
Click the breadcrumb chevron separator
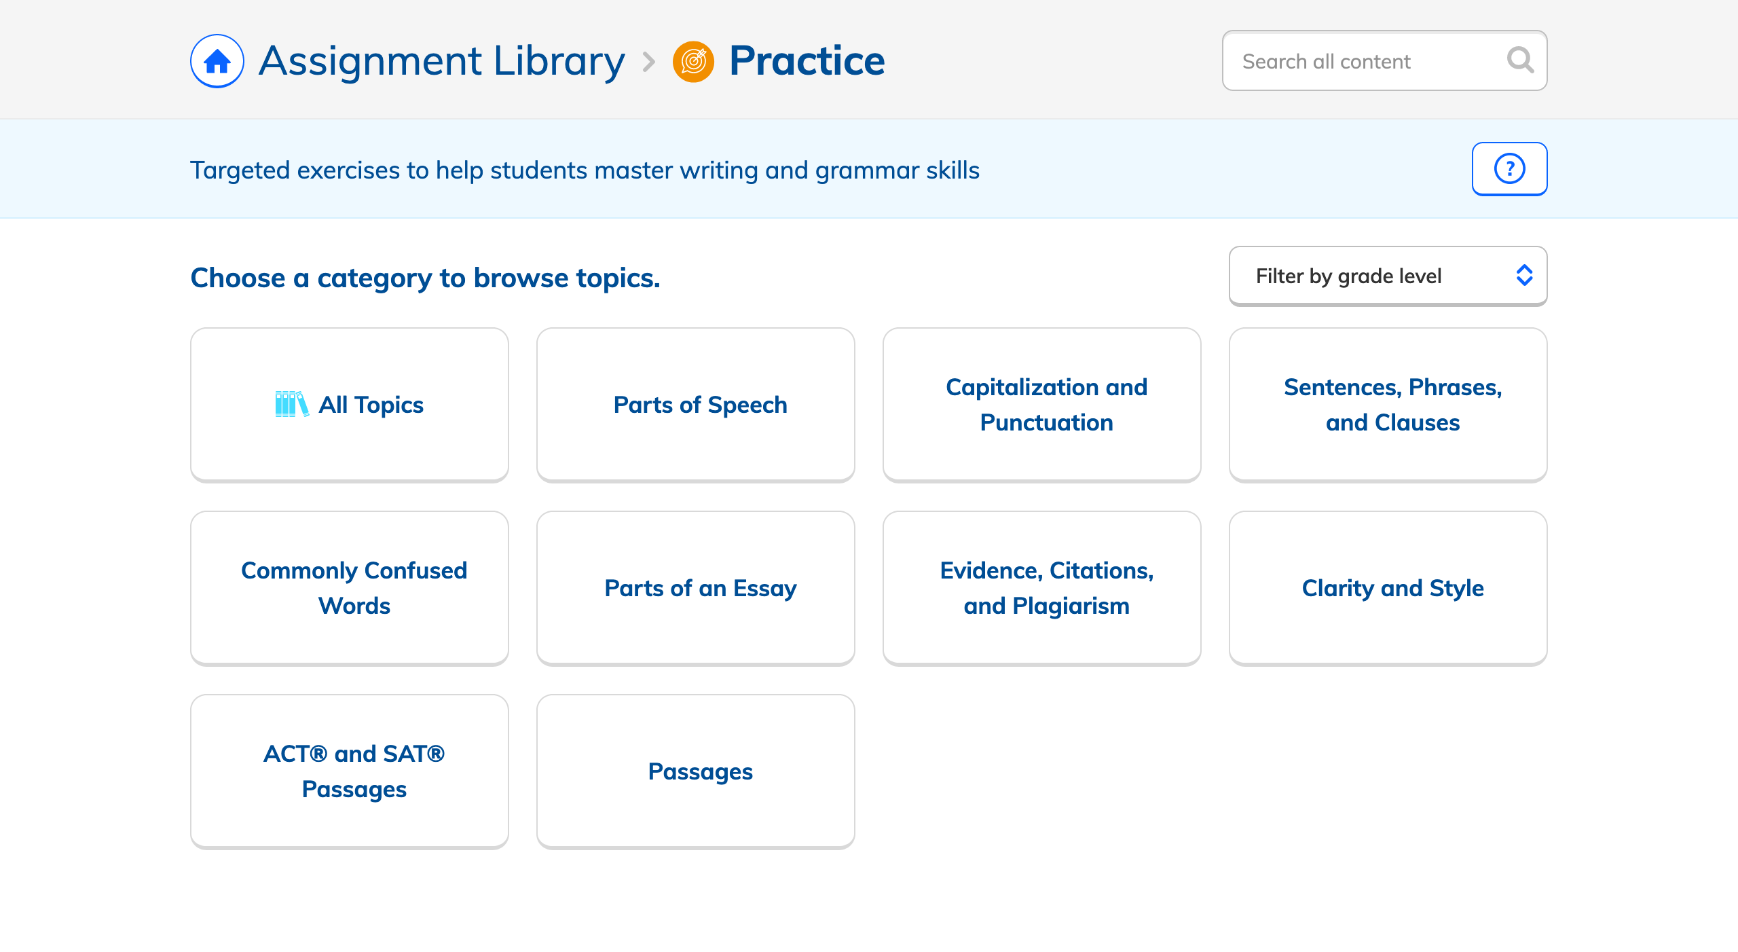[x=649, y=62]
